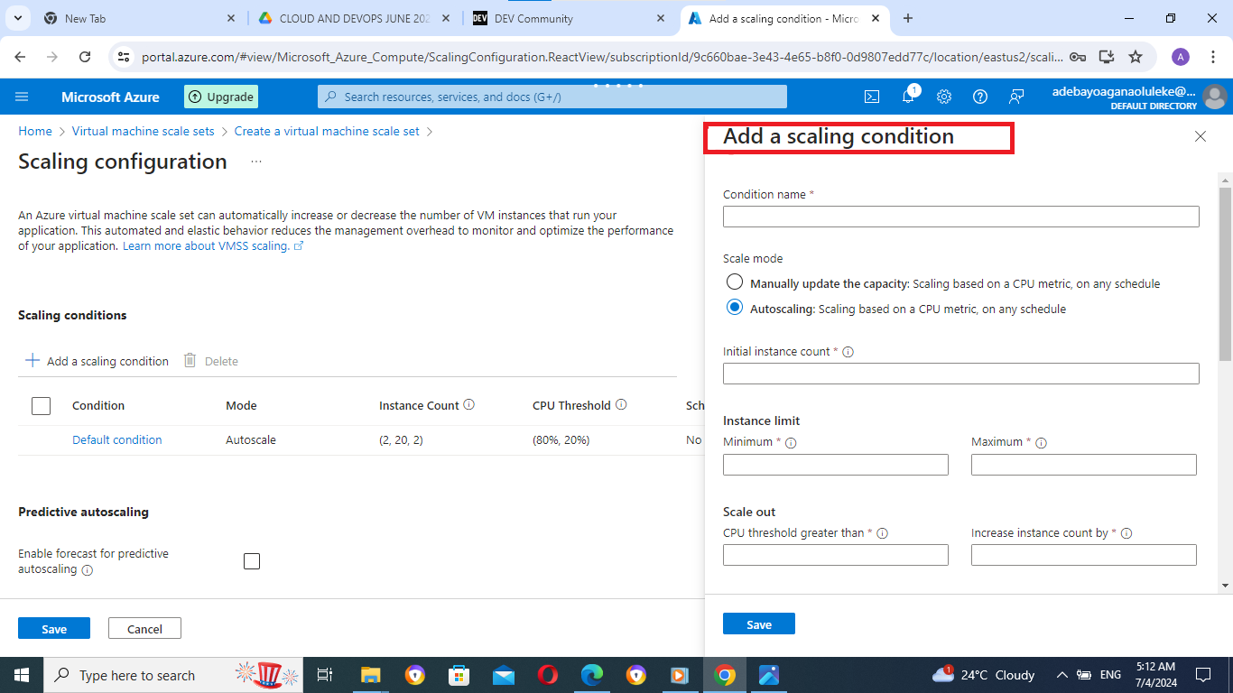Open the Windows Start menu
Screen dimensions: 1233x693
pyautogui.click(x=22, y=675)
